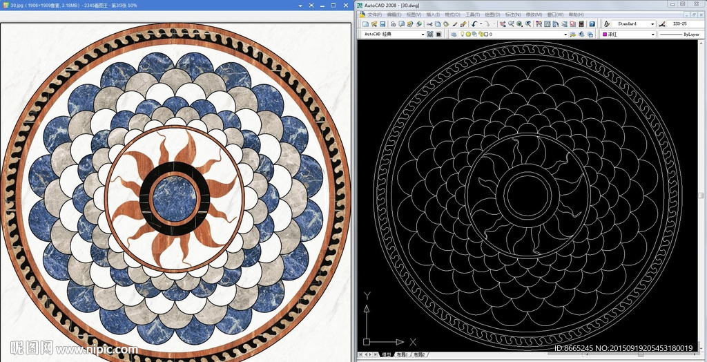Click the Layer Properties Manager icon
The height and width of the screenshot is (362, 707).
coord(453,34)
